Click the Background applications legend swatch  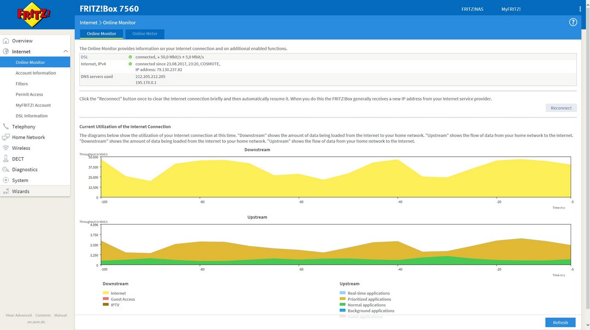click(342, 311)
